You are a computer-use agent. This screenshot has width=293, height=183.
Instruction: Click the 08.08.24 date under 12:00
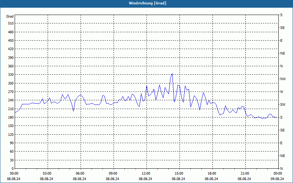(145, 179)
